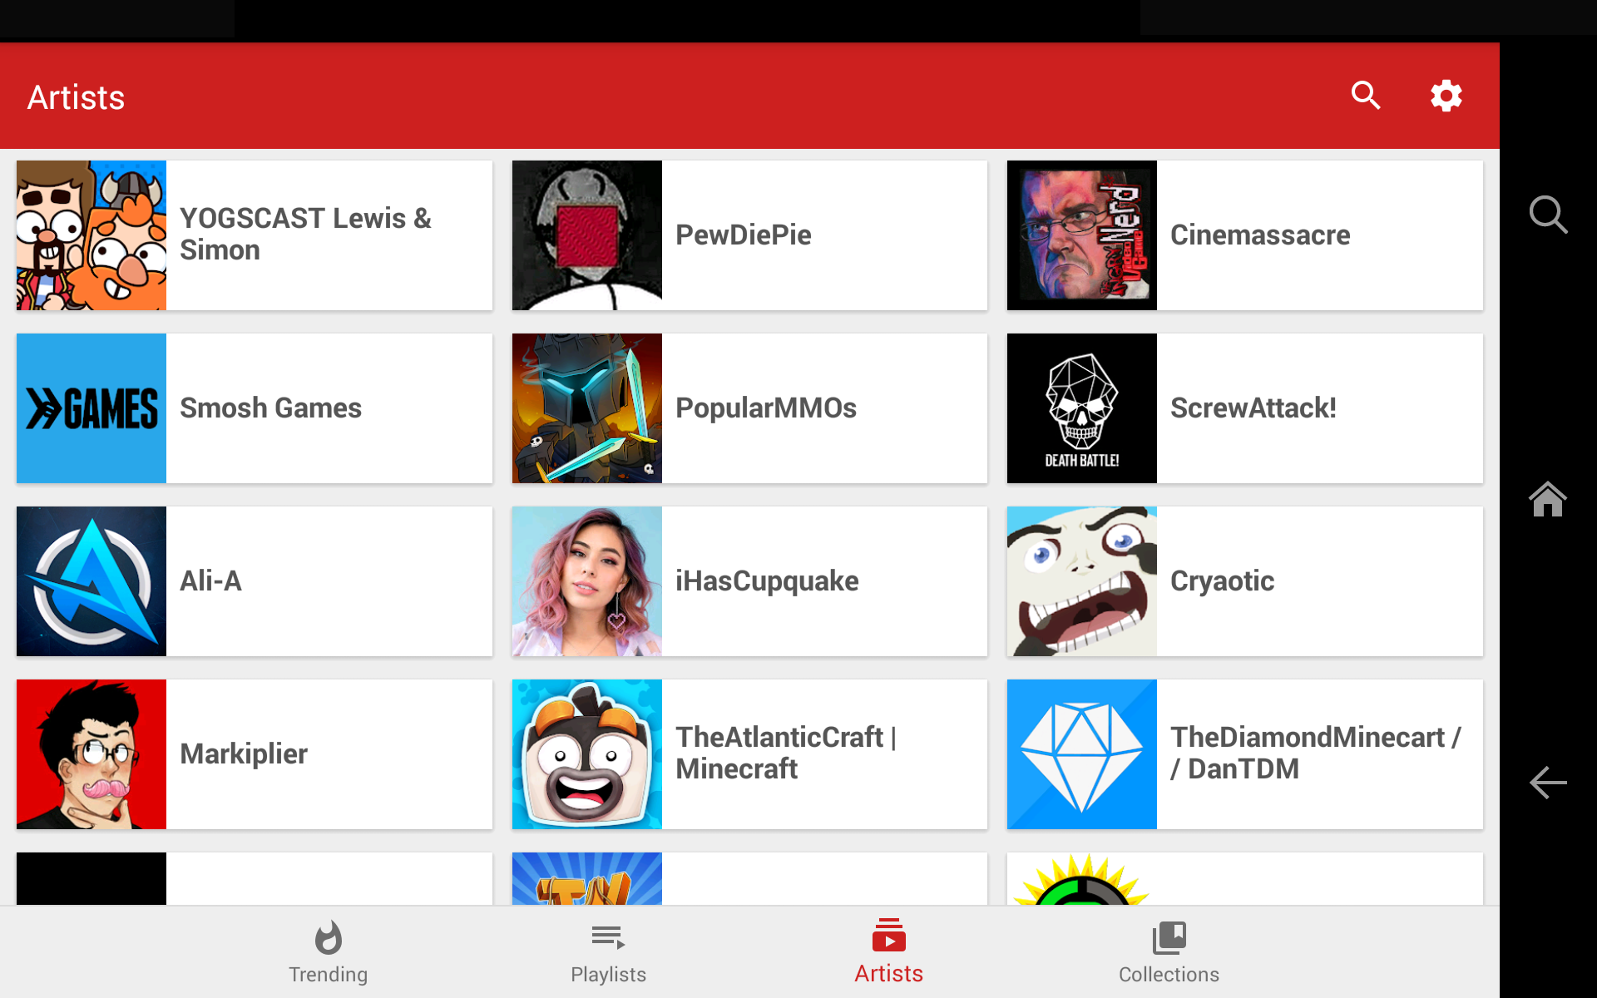
Task: Select the Cryaotic artist entry
Action: tap(1244, 581)
